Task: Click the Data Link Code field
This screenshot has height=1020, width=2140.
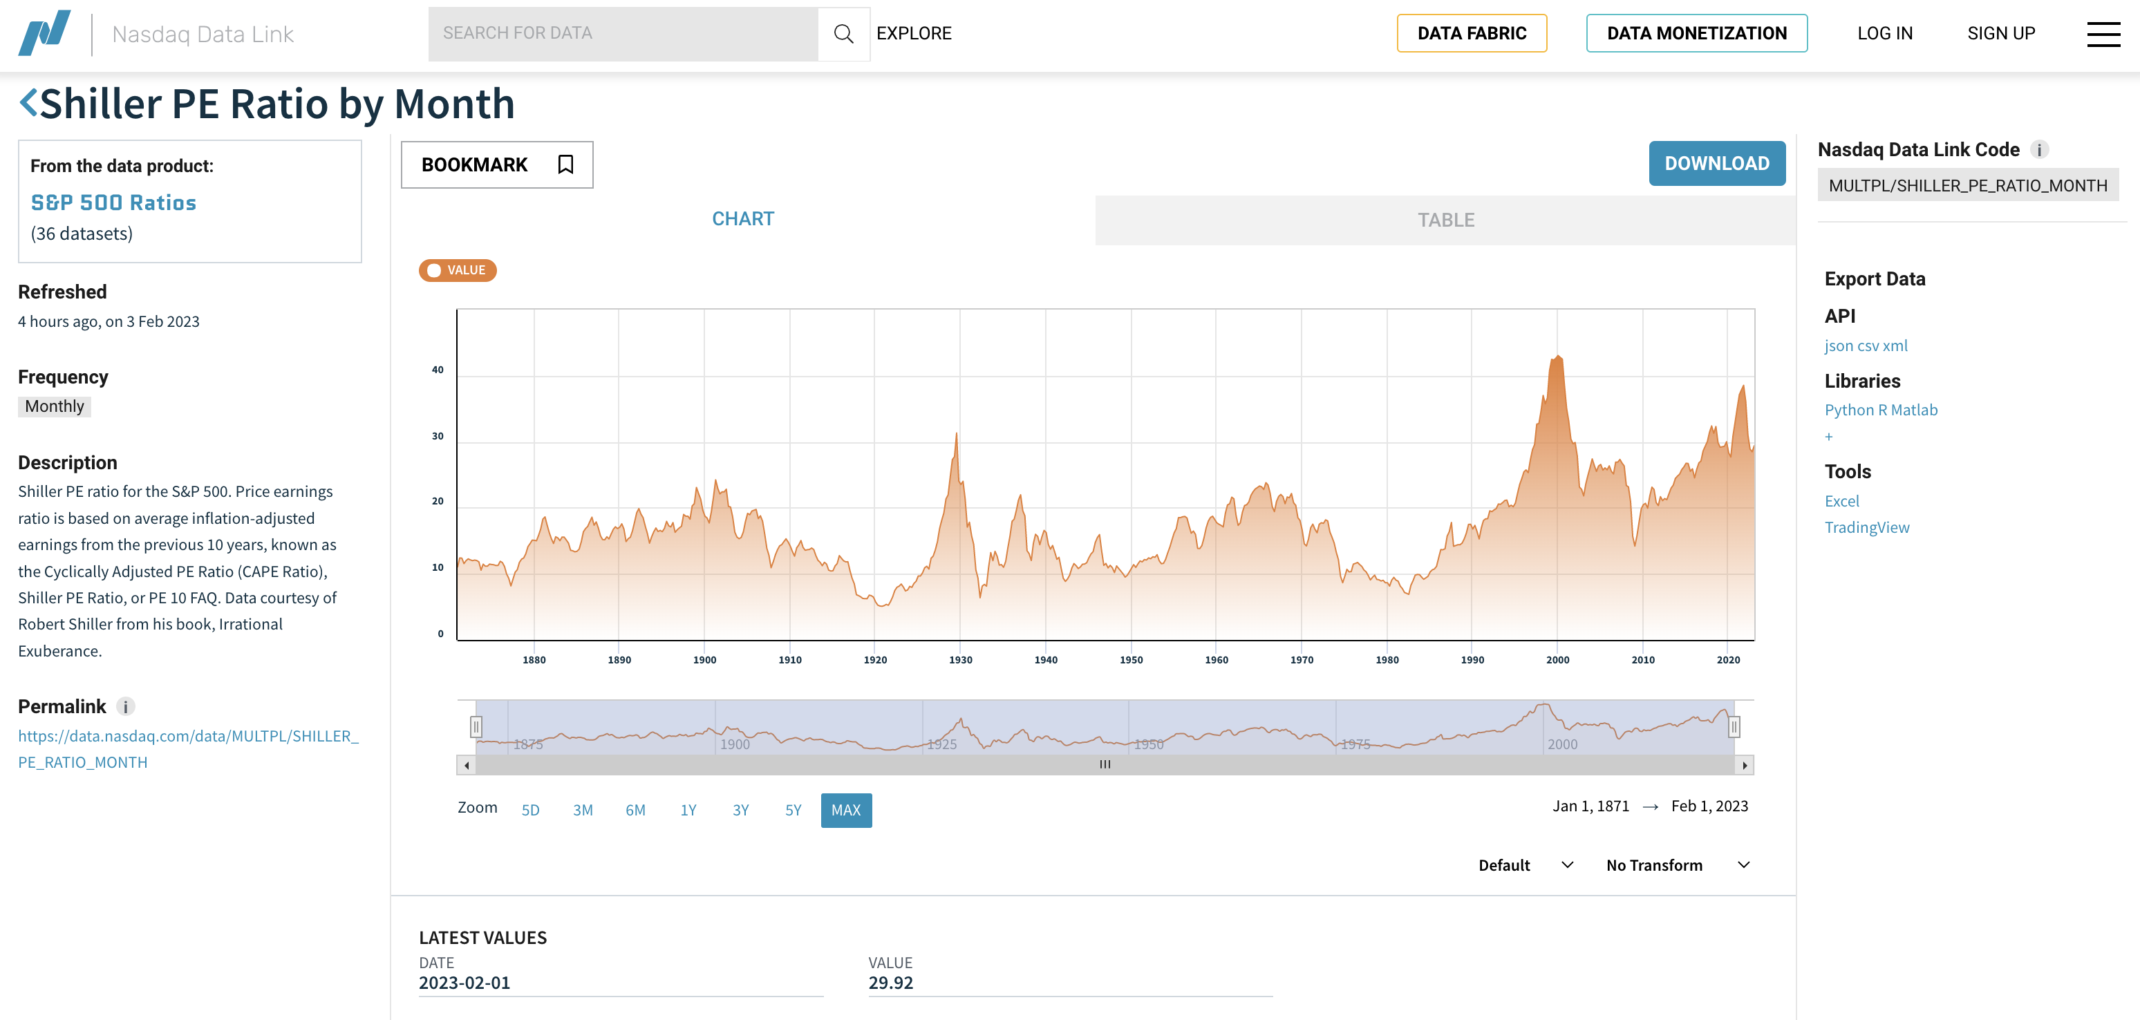Action: click(1968, 185)
